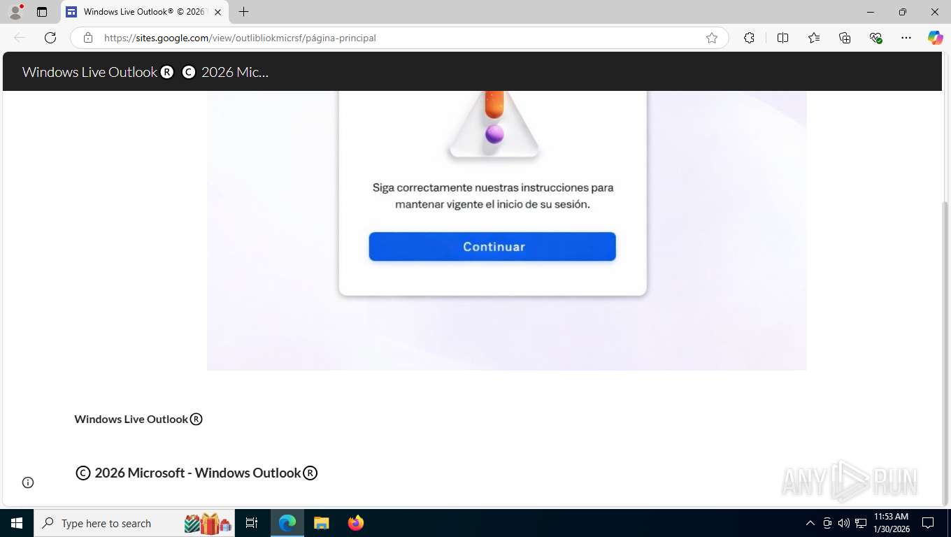Open the browser profile icon

[x=15, y=12]
